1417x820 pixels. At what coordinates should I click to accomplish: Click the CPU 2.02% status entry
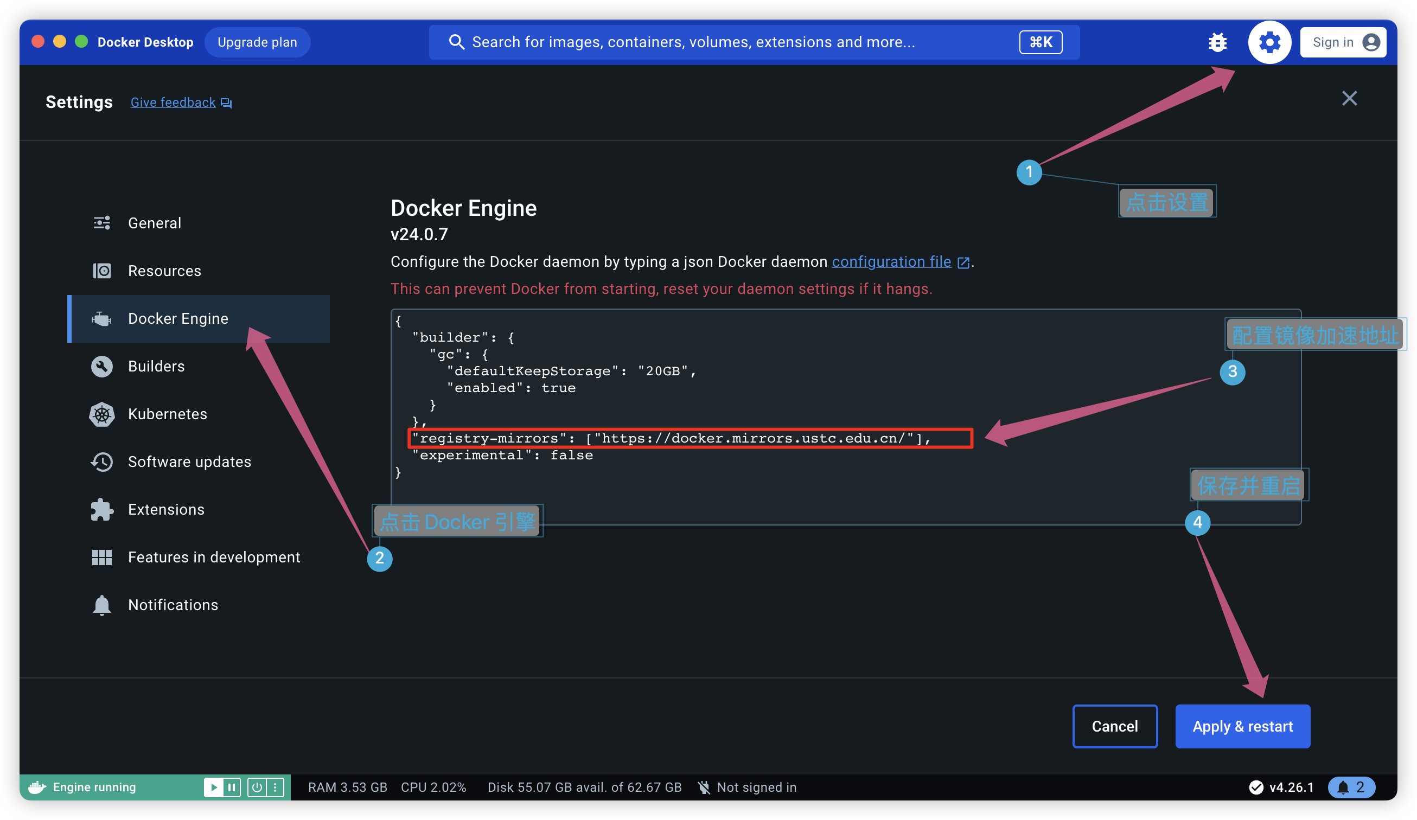pyautogui.click(x=433, y=787)
